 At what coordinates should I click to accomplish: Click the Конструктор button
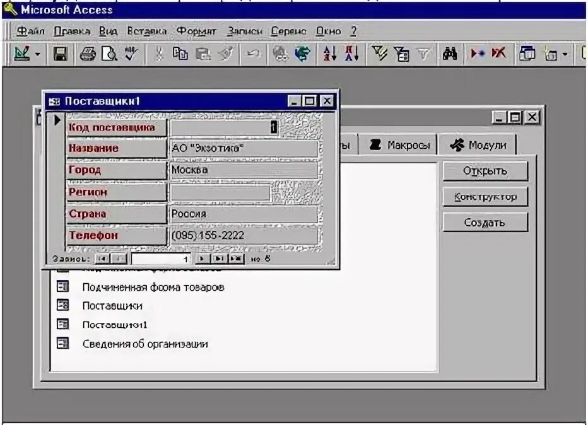coord(485,197)
